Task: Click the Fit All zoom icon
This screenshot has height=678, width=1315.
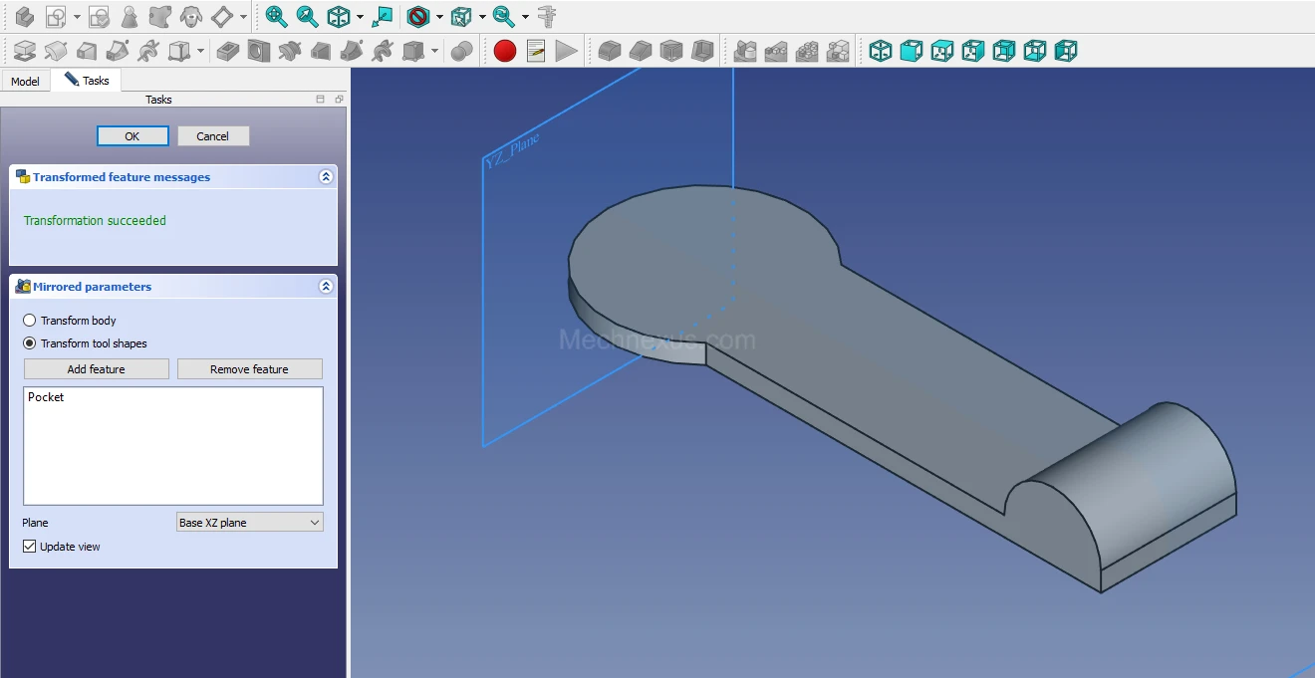Action: (276, 17)
